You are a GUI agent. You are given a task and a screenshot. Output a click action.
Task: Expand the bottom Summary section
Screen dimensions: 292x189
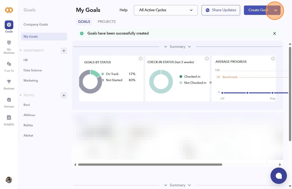point(178,185)
